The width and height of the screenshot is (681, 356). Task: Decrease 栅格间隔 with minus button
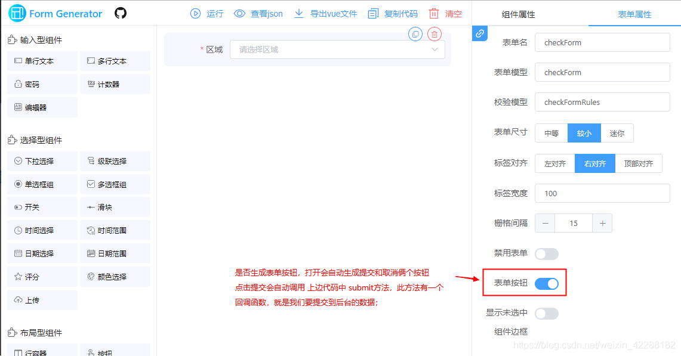[x=545, y=223]
